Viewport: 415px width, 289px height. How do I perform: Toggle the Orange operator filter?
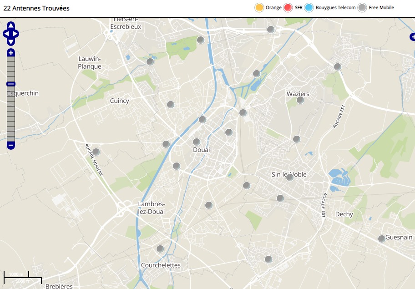click(259, 8)
